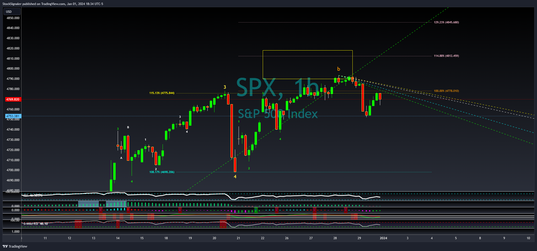The image size is (537, 251).
Task: Click 4850.000 on the price axis
Action: coord(13,18)
